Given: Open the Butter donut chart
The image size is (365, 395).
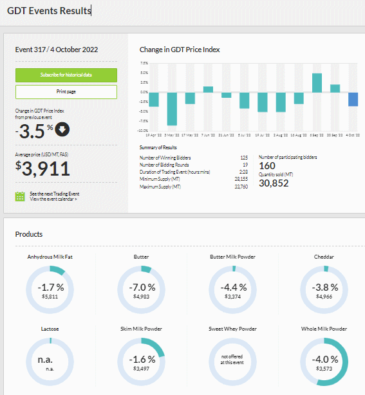Looking at the screenshot, I should click(141, 289).
